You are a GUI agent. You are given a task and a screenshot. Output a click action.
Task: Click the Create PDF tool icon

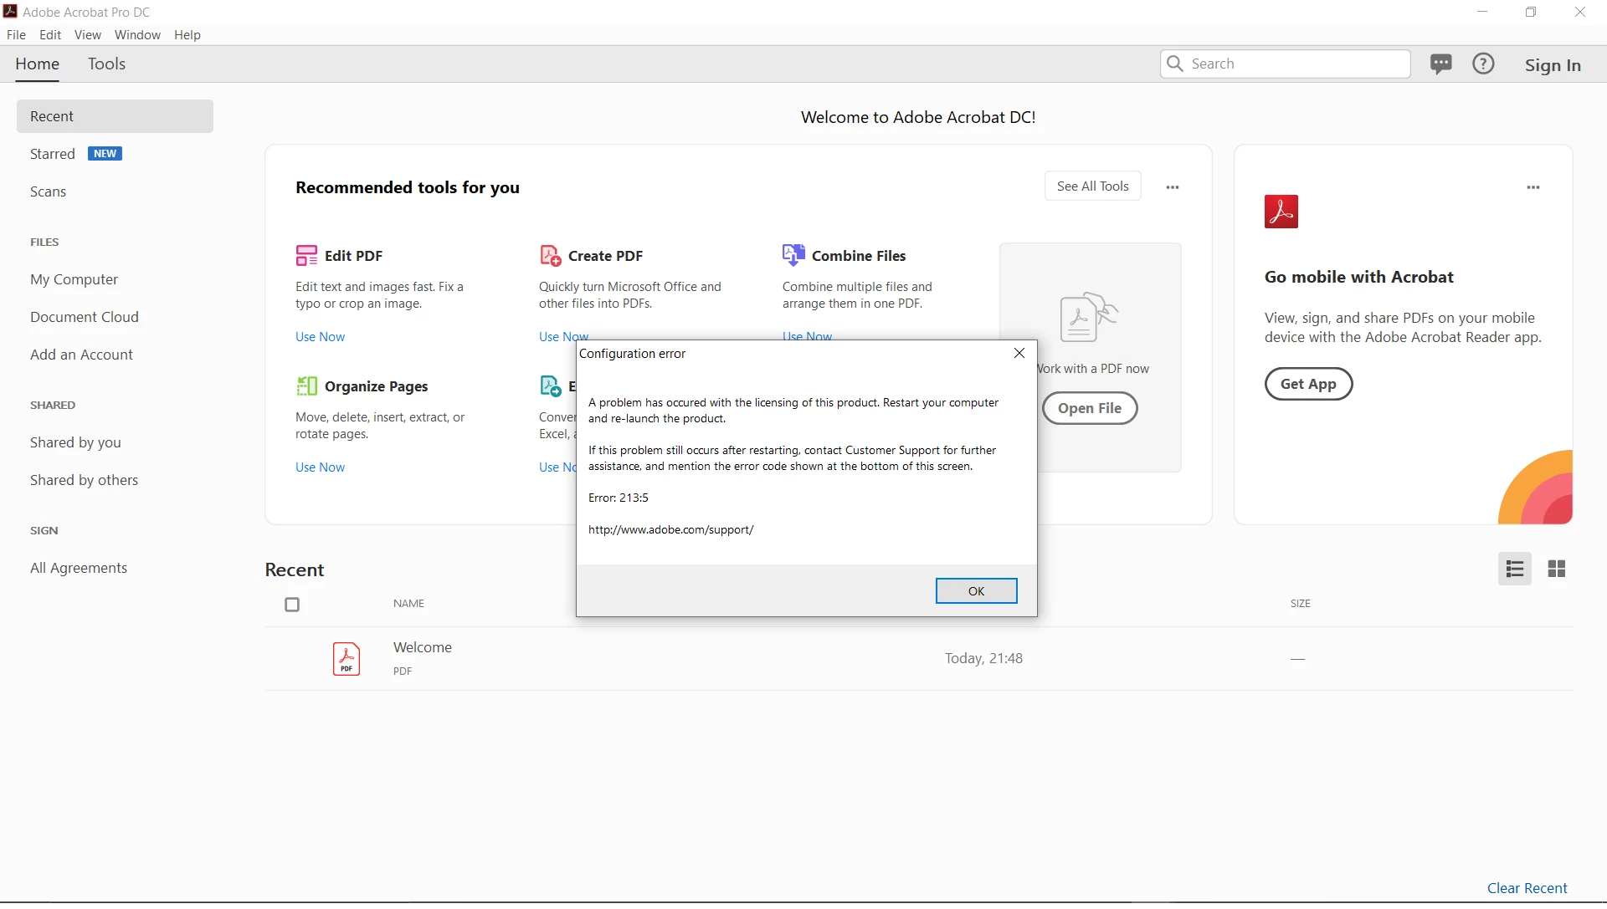[550, 255]
